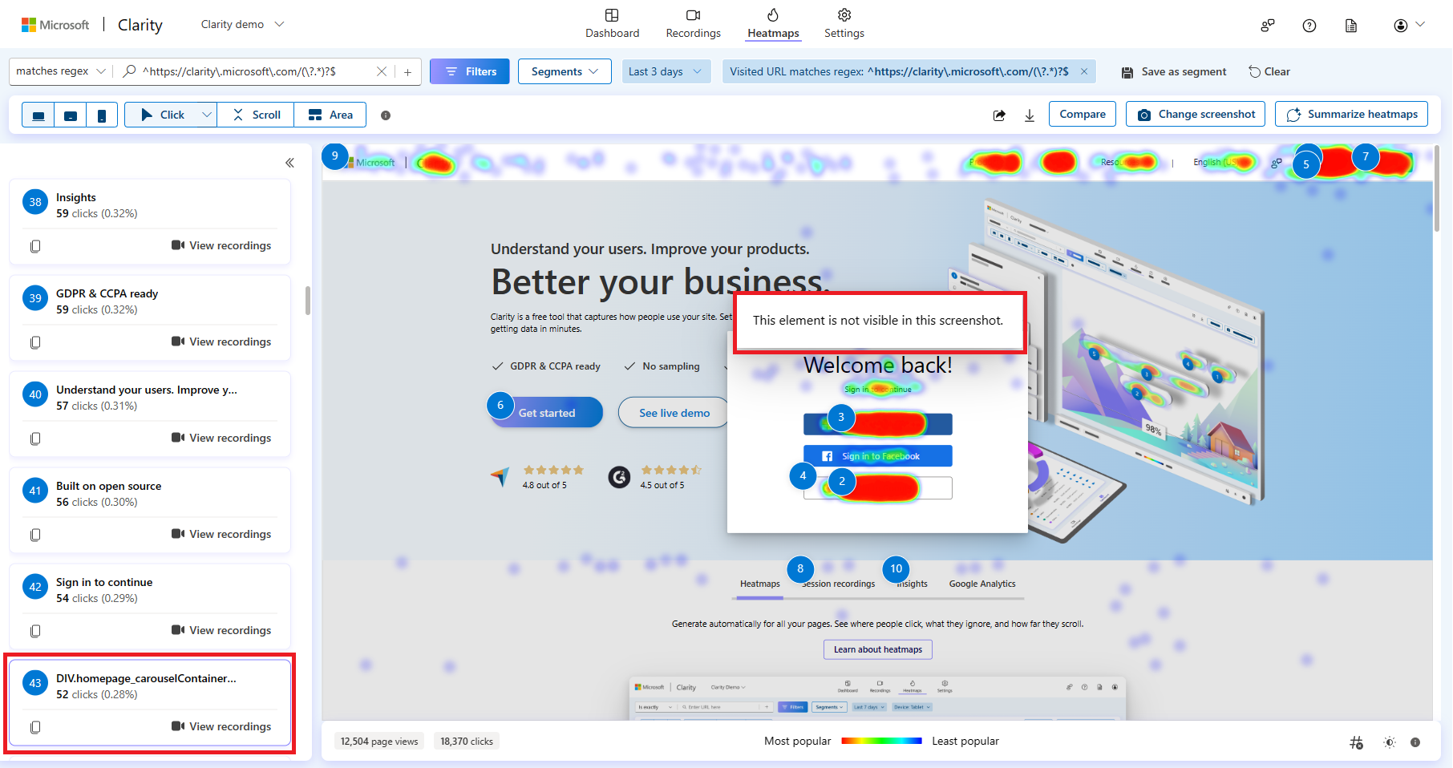Click Summarize heatmaps button
The image size is (1453, 768).
1351,114
